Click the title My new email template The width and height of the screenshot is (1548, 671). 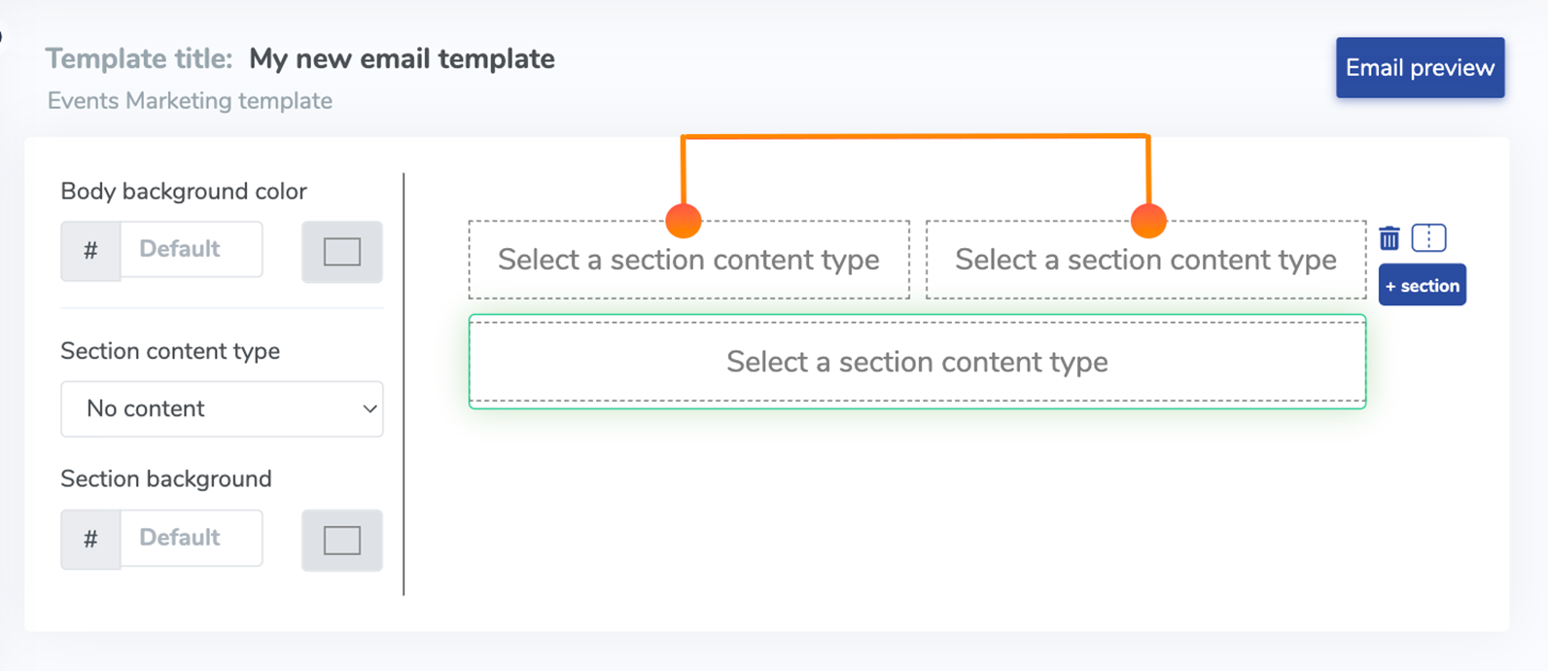coord(402,59)
